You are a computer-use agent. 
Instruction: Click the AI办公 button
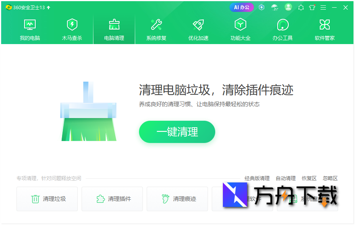point(241,7)
